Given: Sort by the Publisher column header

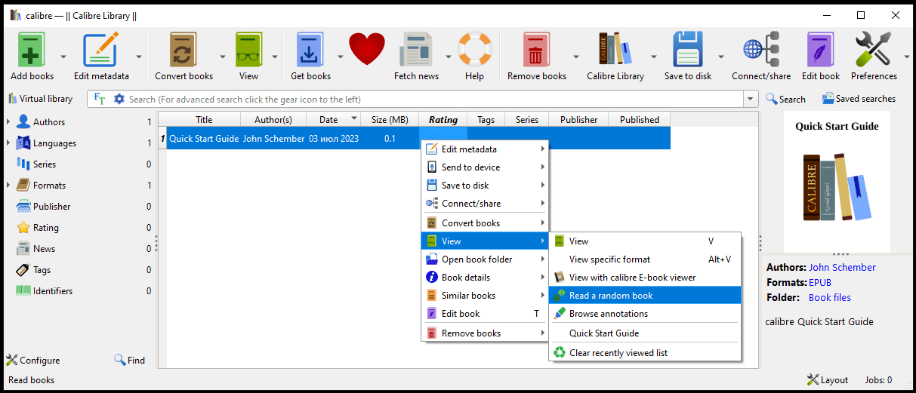Looking at the screenshot, I should (x=578, y=119).
